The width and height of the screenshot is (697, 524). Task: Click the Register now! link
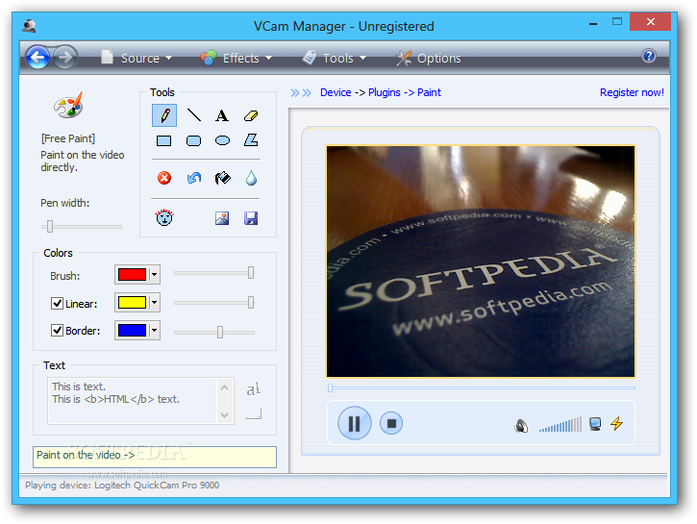point(632,92)
